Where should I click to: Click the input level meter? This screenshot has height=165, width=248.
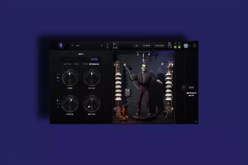(175, 47)
